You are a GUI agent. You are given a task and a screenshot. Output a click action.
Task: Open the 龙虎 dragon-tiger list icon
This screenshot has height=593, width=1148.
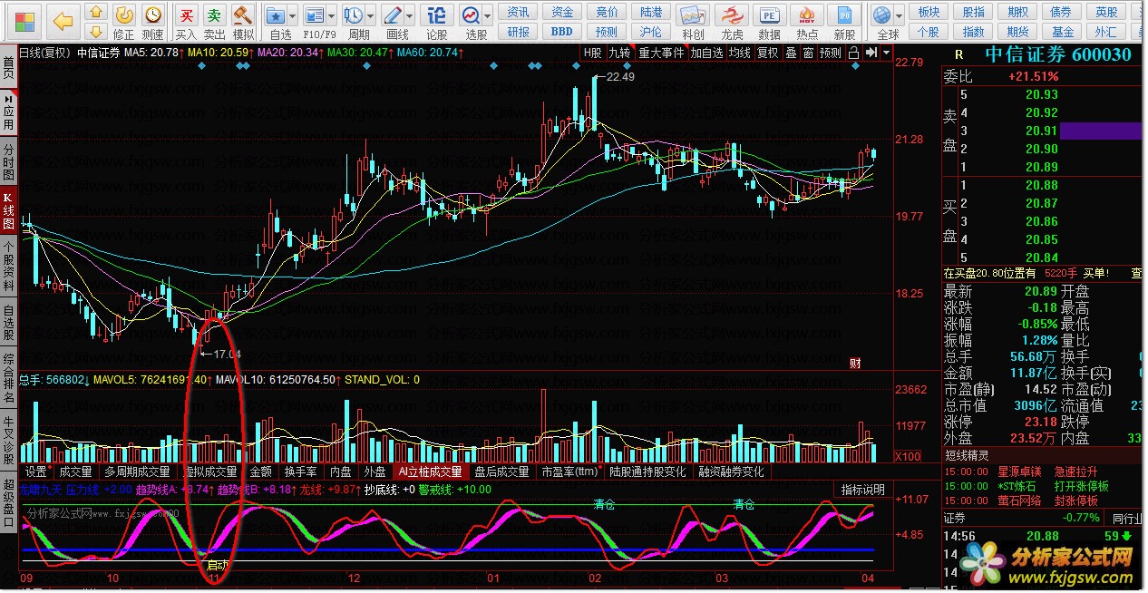click(x=732, y=22)
